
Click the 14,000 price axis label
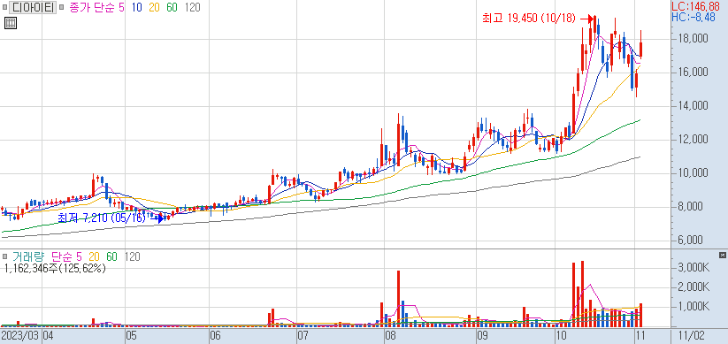pos(693,106)
